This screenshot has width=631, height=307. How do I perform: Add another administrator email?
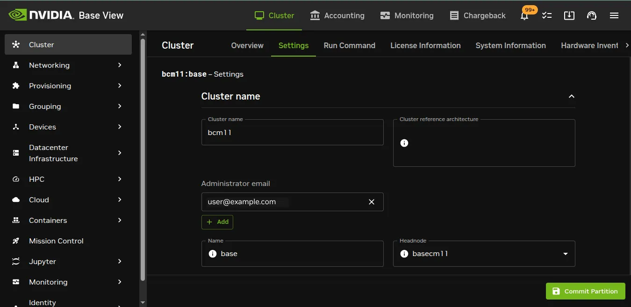coord(217,222)
